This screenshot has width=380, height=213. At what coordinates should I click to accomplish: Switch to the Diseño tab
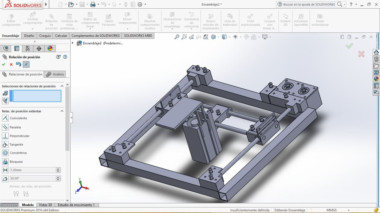tap(28, 36)
